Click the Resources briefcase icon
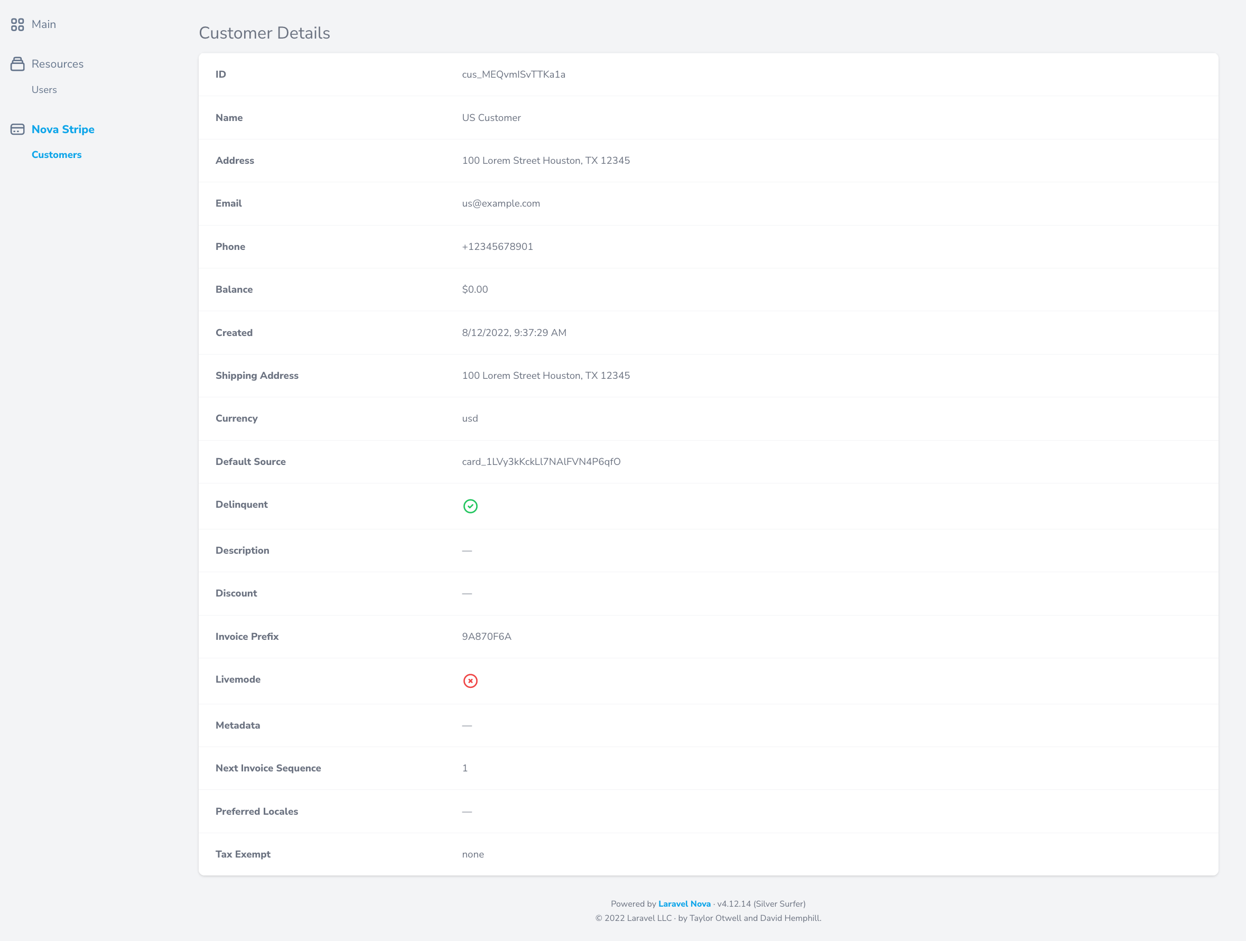The image size is (1246, 941). 17,63
